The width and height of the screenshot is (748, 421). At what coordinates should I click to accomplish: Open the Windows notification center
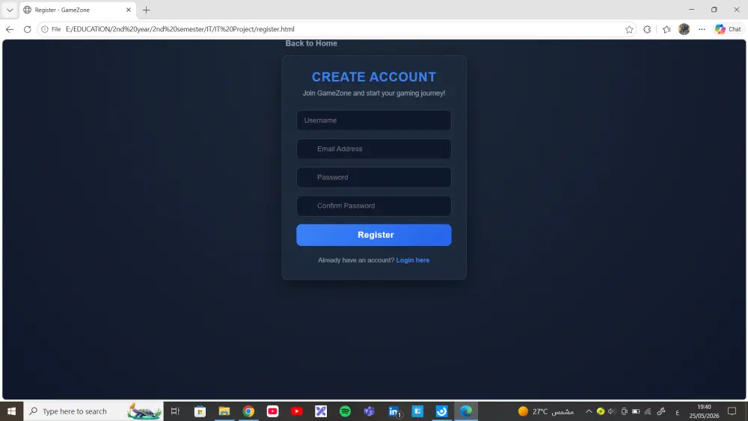(732, 411)
